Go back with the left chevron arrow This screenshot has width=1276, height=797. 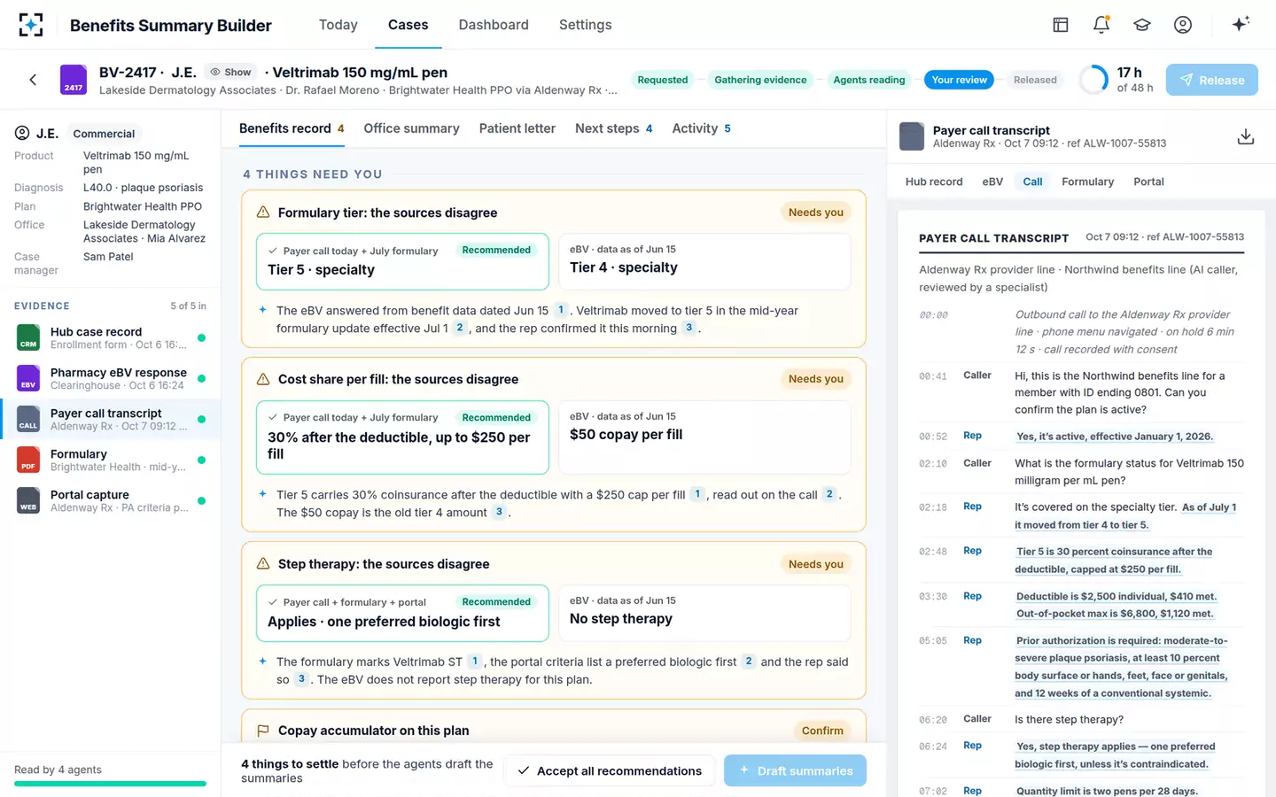point(33,80)
